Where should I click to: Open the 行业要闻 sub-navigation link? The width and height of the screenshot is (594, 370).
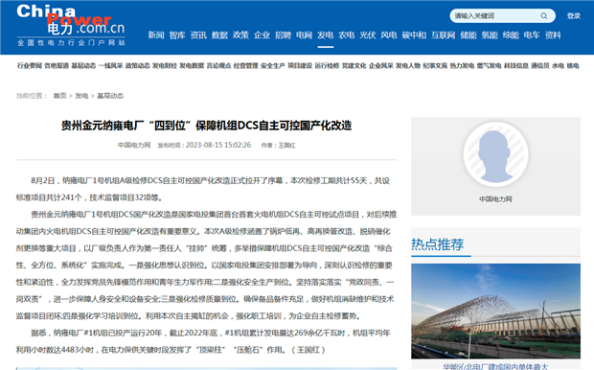tap(29, 65)
